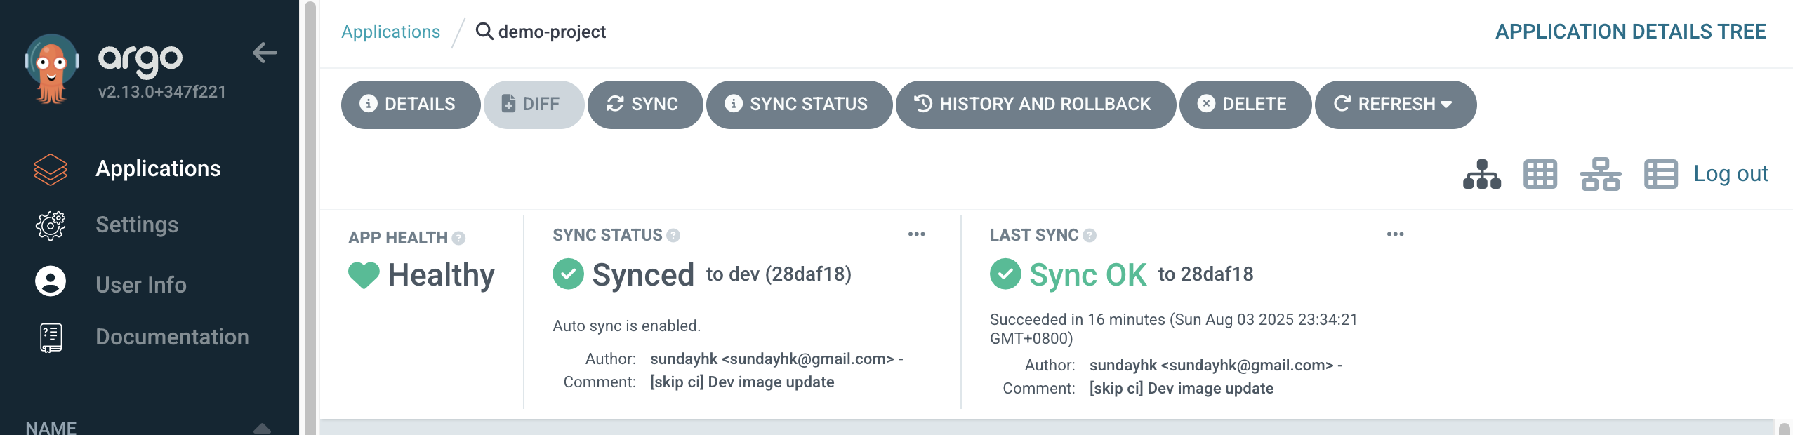Click the Settings gears icon in sidebar
Image resolution: width=1793 pixels, height=435 pixels.
point(51,225)
